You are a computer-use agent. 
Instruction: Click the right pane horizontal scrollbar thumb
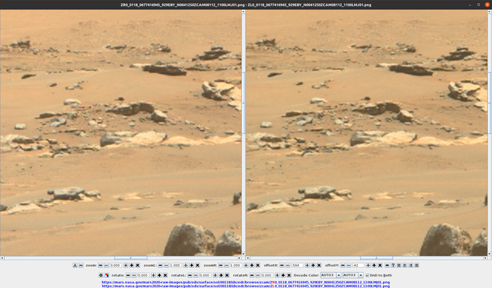pyautogui.click(x=376, y=258)
